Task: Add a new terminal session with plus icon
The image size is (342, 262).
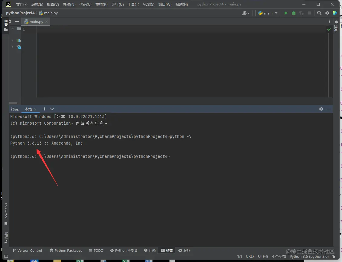Action: 44,109
